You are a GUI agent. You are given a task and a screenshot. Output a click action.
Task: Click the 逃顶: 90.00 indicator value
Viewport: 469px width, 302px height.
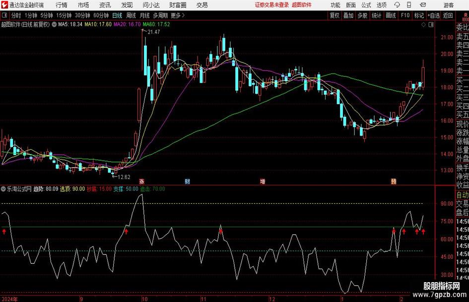point(72,189)
